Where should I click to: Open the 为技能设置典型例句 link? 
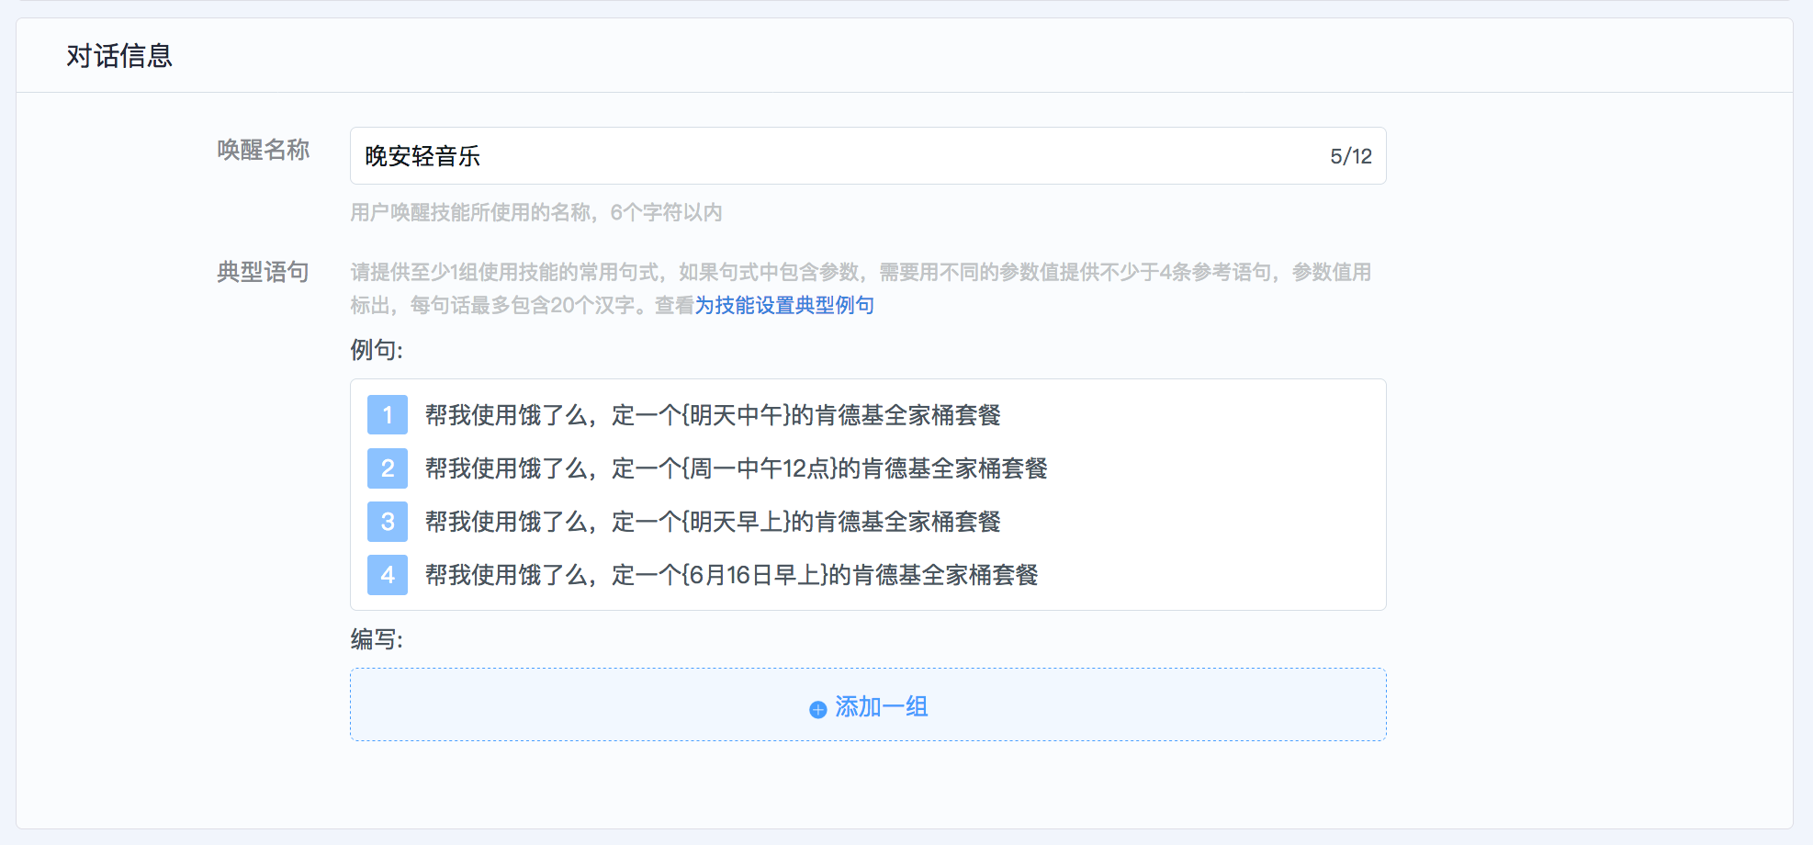click(x=784, y=305)
